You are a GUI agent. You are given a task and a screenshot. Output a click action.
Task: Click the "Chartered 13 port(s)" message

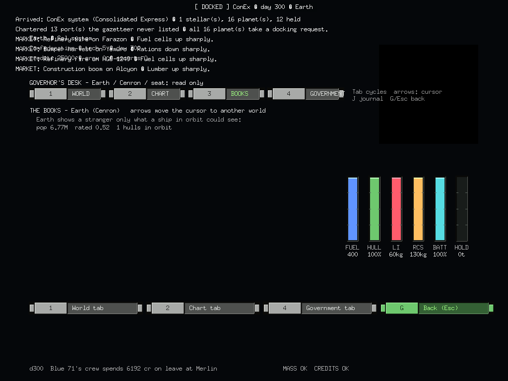point(172,29)
